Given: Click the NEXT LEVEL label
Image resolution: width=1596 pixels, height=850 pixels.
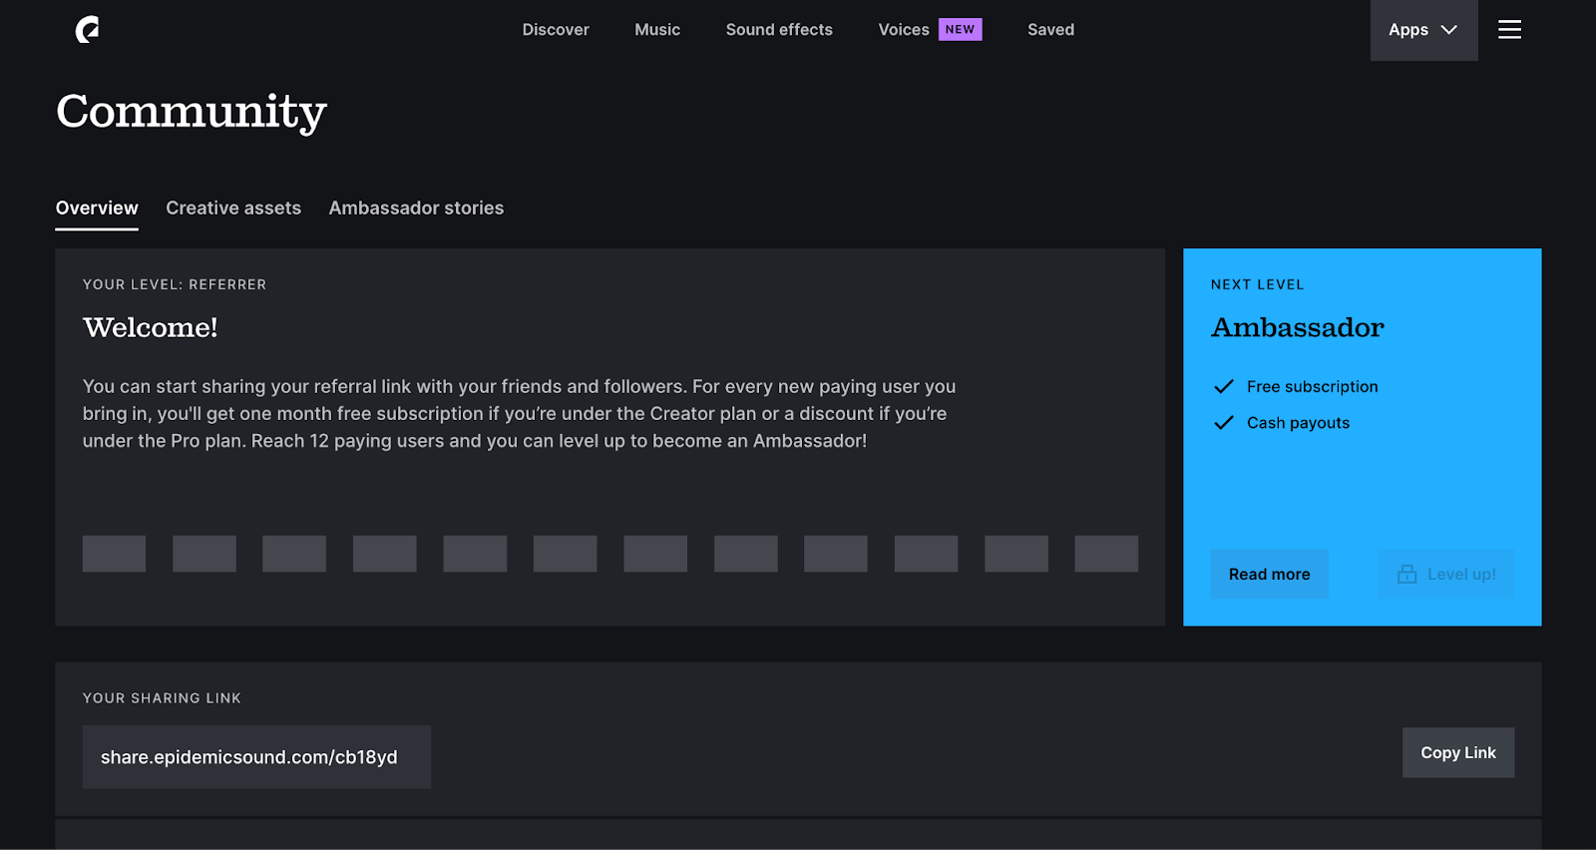Looking at the screenshot, I should (x=1257, y=284).
